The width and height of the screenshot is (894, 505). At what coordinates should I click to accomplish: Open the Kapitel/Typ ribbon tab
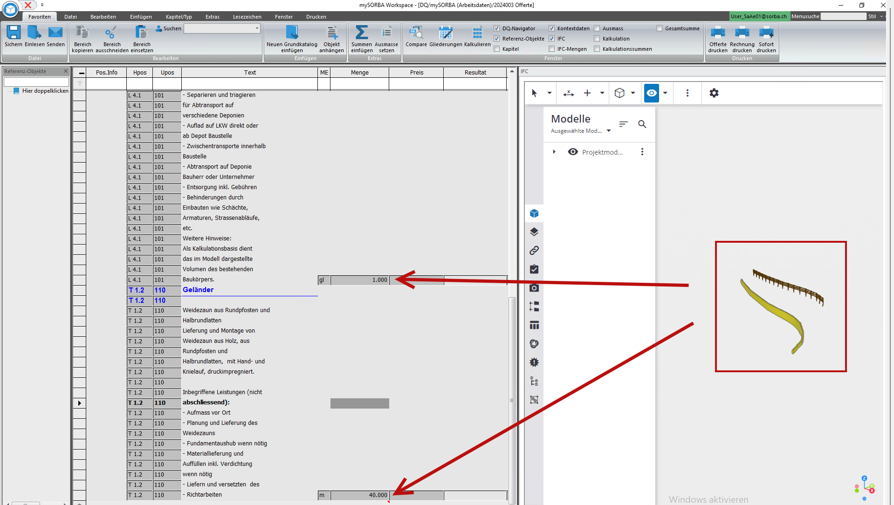(x=179, y=17)
